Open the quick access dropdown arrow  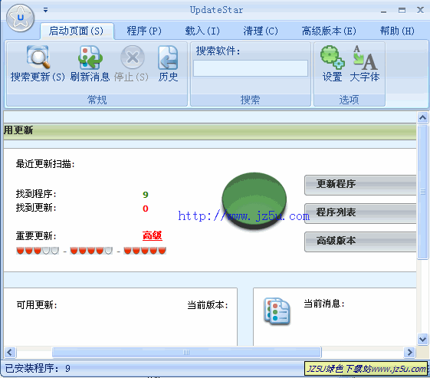click(45, 10)
